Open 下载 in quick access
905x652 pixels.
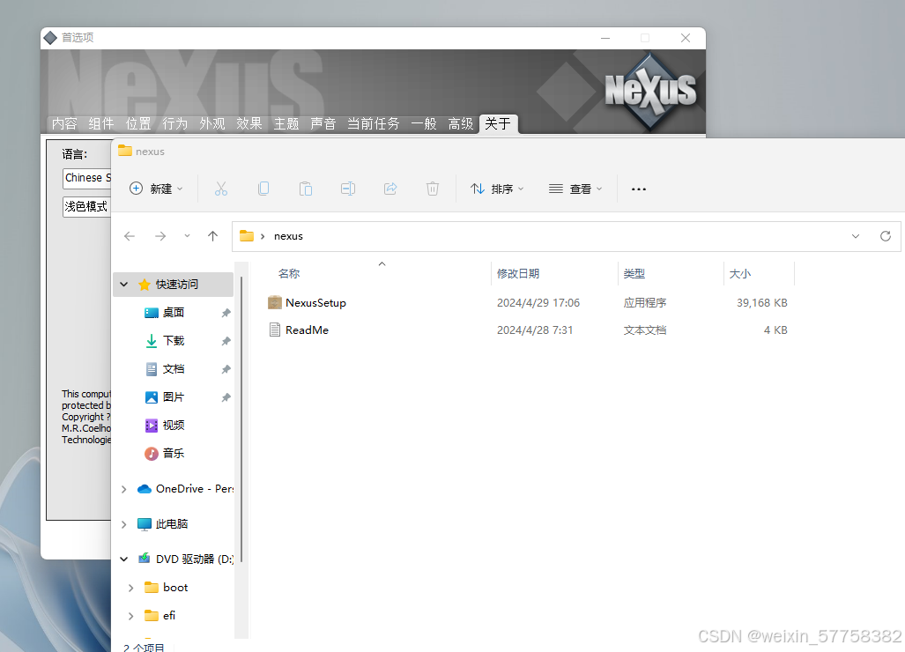[173, 340]
